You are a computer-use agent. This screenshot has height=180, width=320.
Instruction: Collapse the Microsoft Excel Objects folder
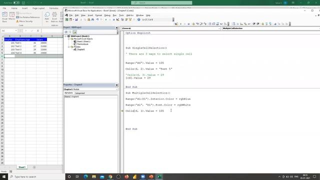pyautogui.click(x=69, y=39)
